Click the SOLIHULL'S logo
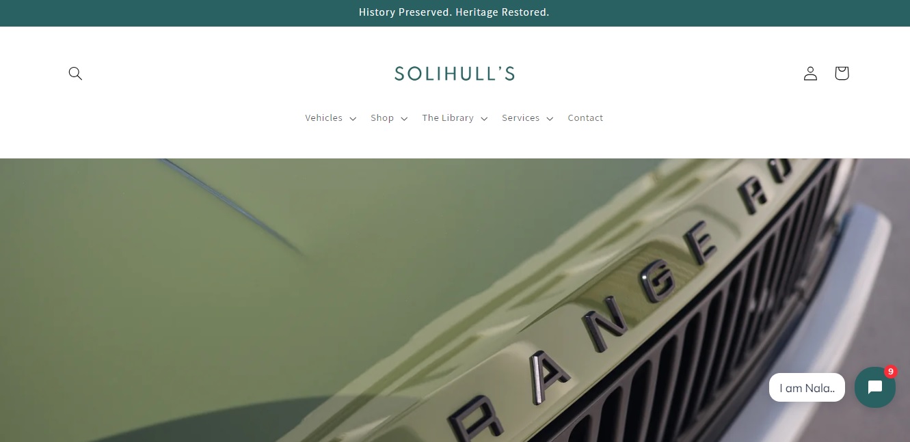The width and height of the screenshot is (910, 442). (455, 74)
